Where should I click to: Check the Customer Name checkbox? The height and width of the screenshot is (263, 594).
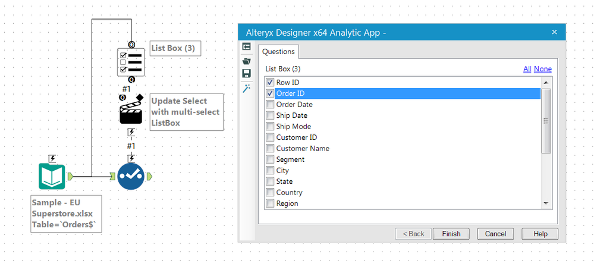coord(270,148)
